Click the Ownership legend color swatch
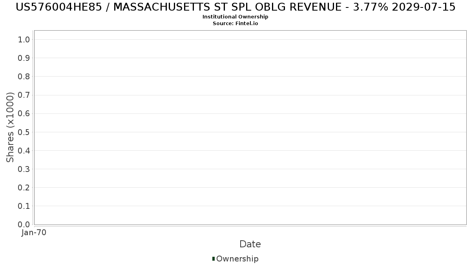This screenshot has width=471, height=265. pos(214,259)
